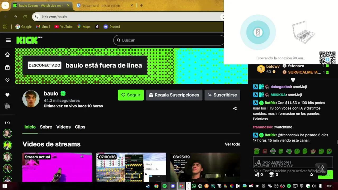Expand the Chrome tab search dropdown
This screenshot has width=338, height=190.
click(5, 5)
